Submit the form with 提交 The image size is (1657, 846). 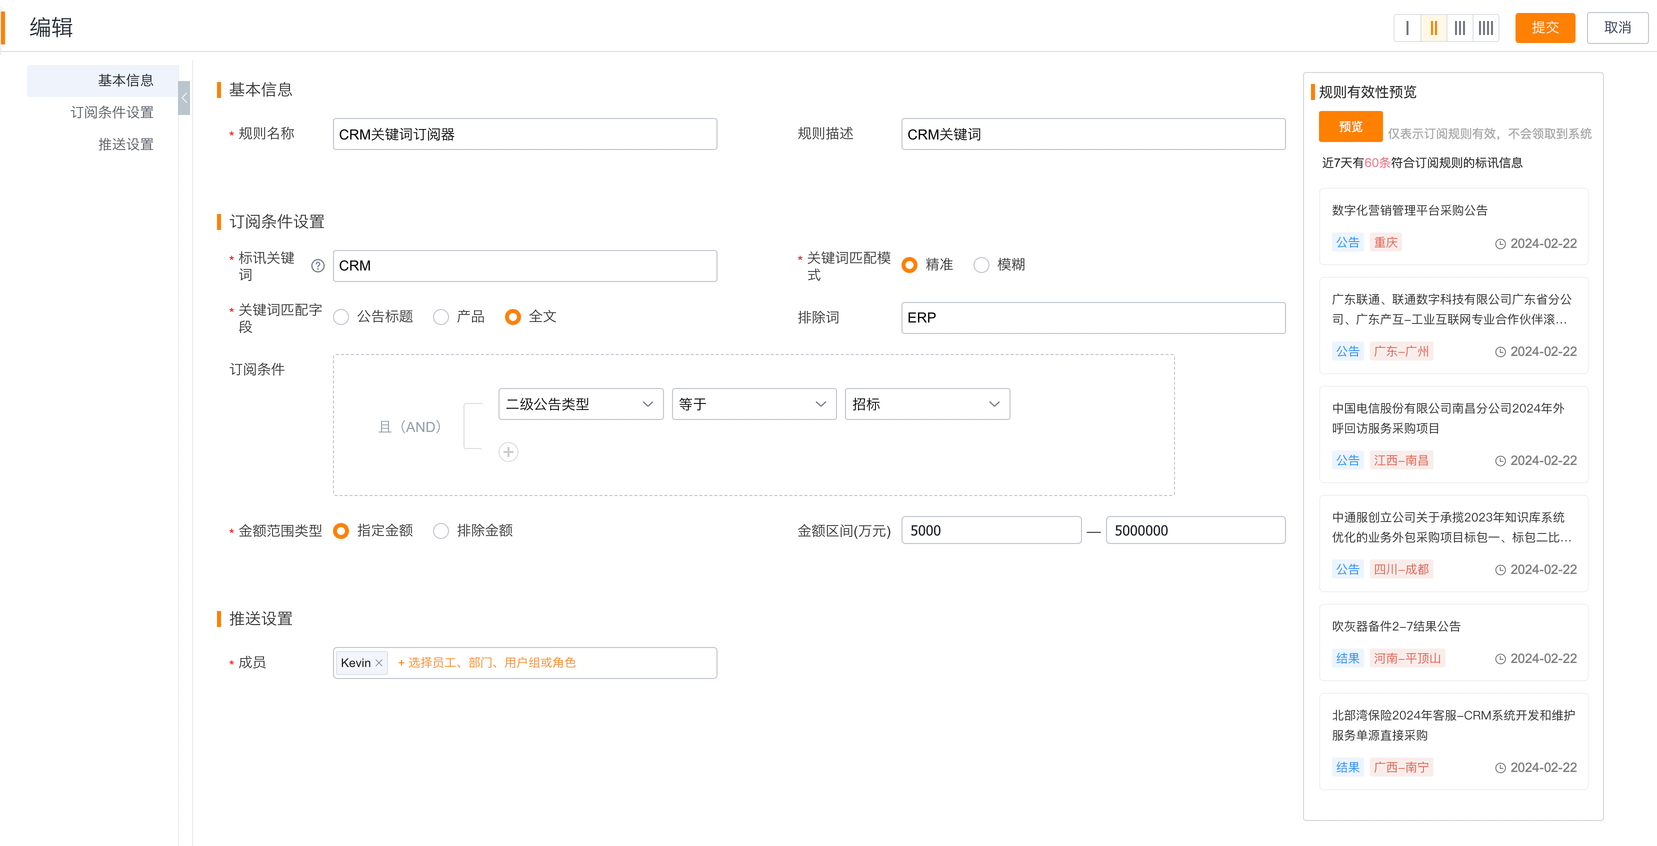pyautogui.click(x=1545, y=27)
